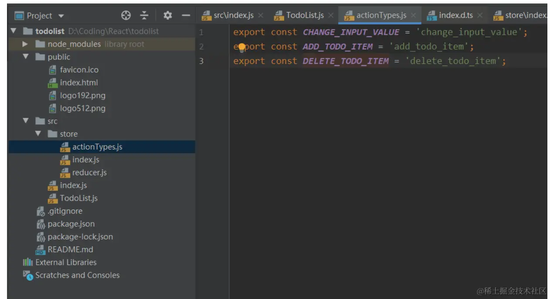Click the reducer.js file icon
The image size is (550, 299).
[65, 173]
